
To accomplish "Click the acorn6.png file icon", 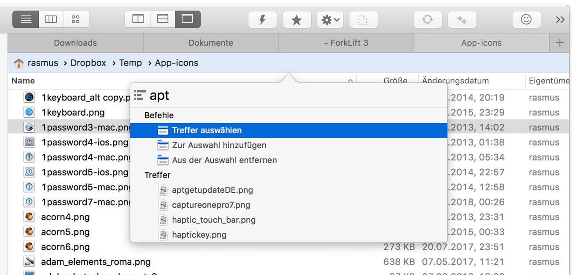I will (x=29, y=247).
